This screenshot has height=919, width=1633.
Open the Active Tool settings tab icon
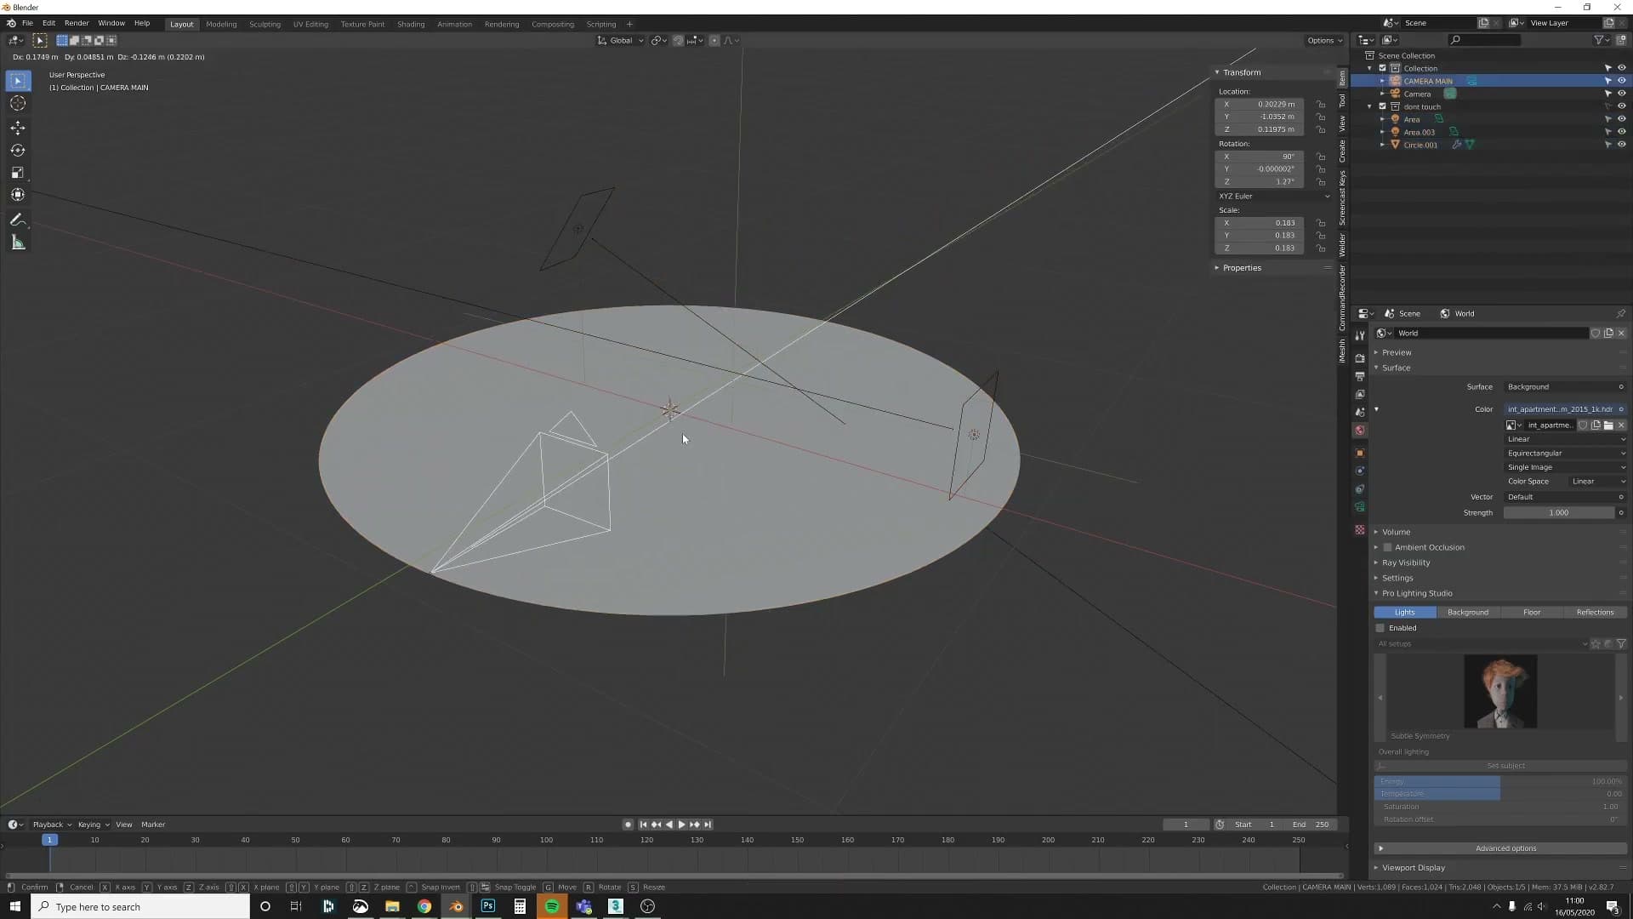[1360, 335]
